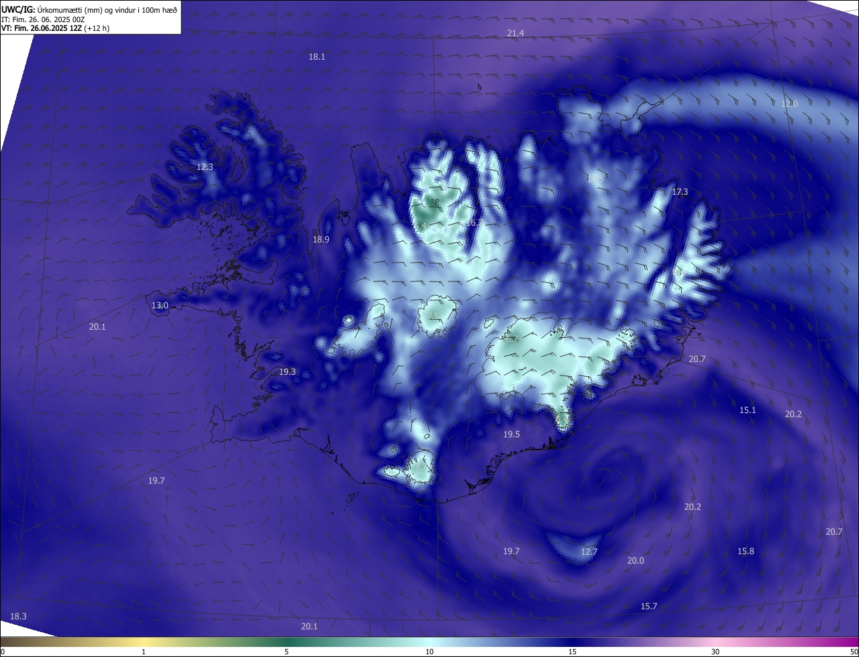The image size is (859, 657).
Task: Click the 17.3 value on the map
Action: [680, 191]
